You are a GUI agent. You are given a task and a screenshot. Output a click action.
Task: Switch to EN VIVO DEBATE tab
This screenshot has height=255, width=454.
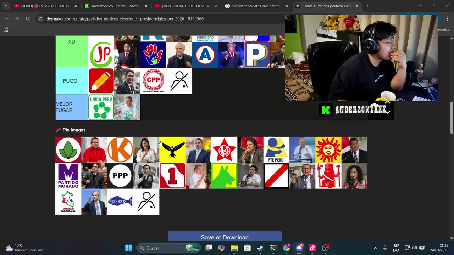coord(46,6)
